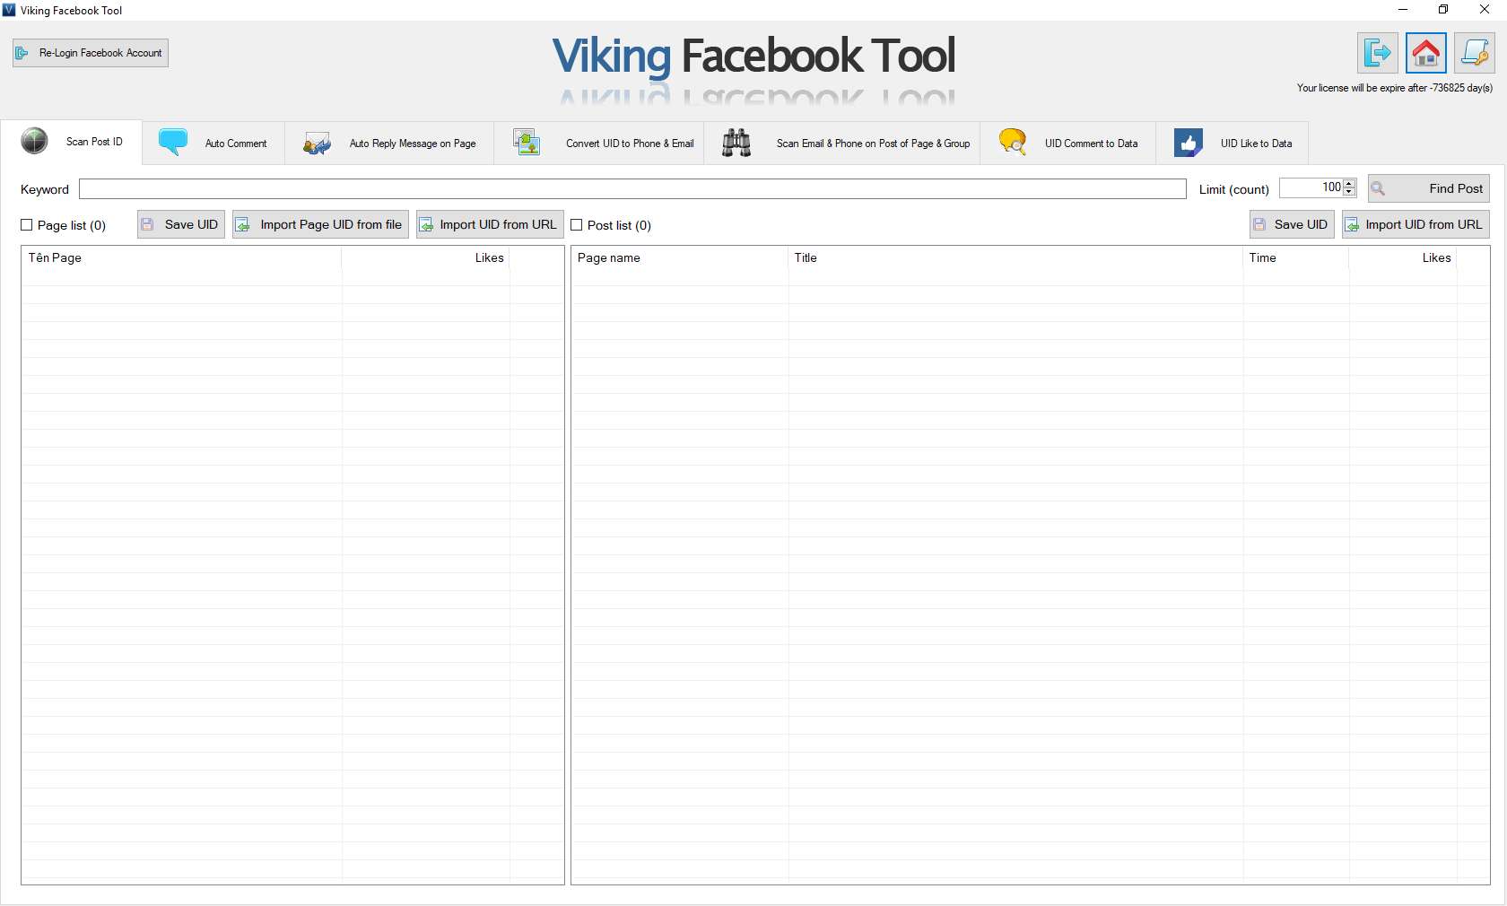Screen dimensions: 1507x906
Task: Open the UID Like to Data tab
Action: tap(1233, 143)
